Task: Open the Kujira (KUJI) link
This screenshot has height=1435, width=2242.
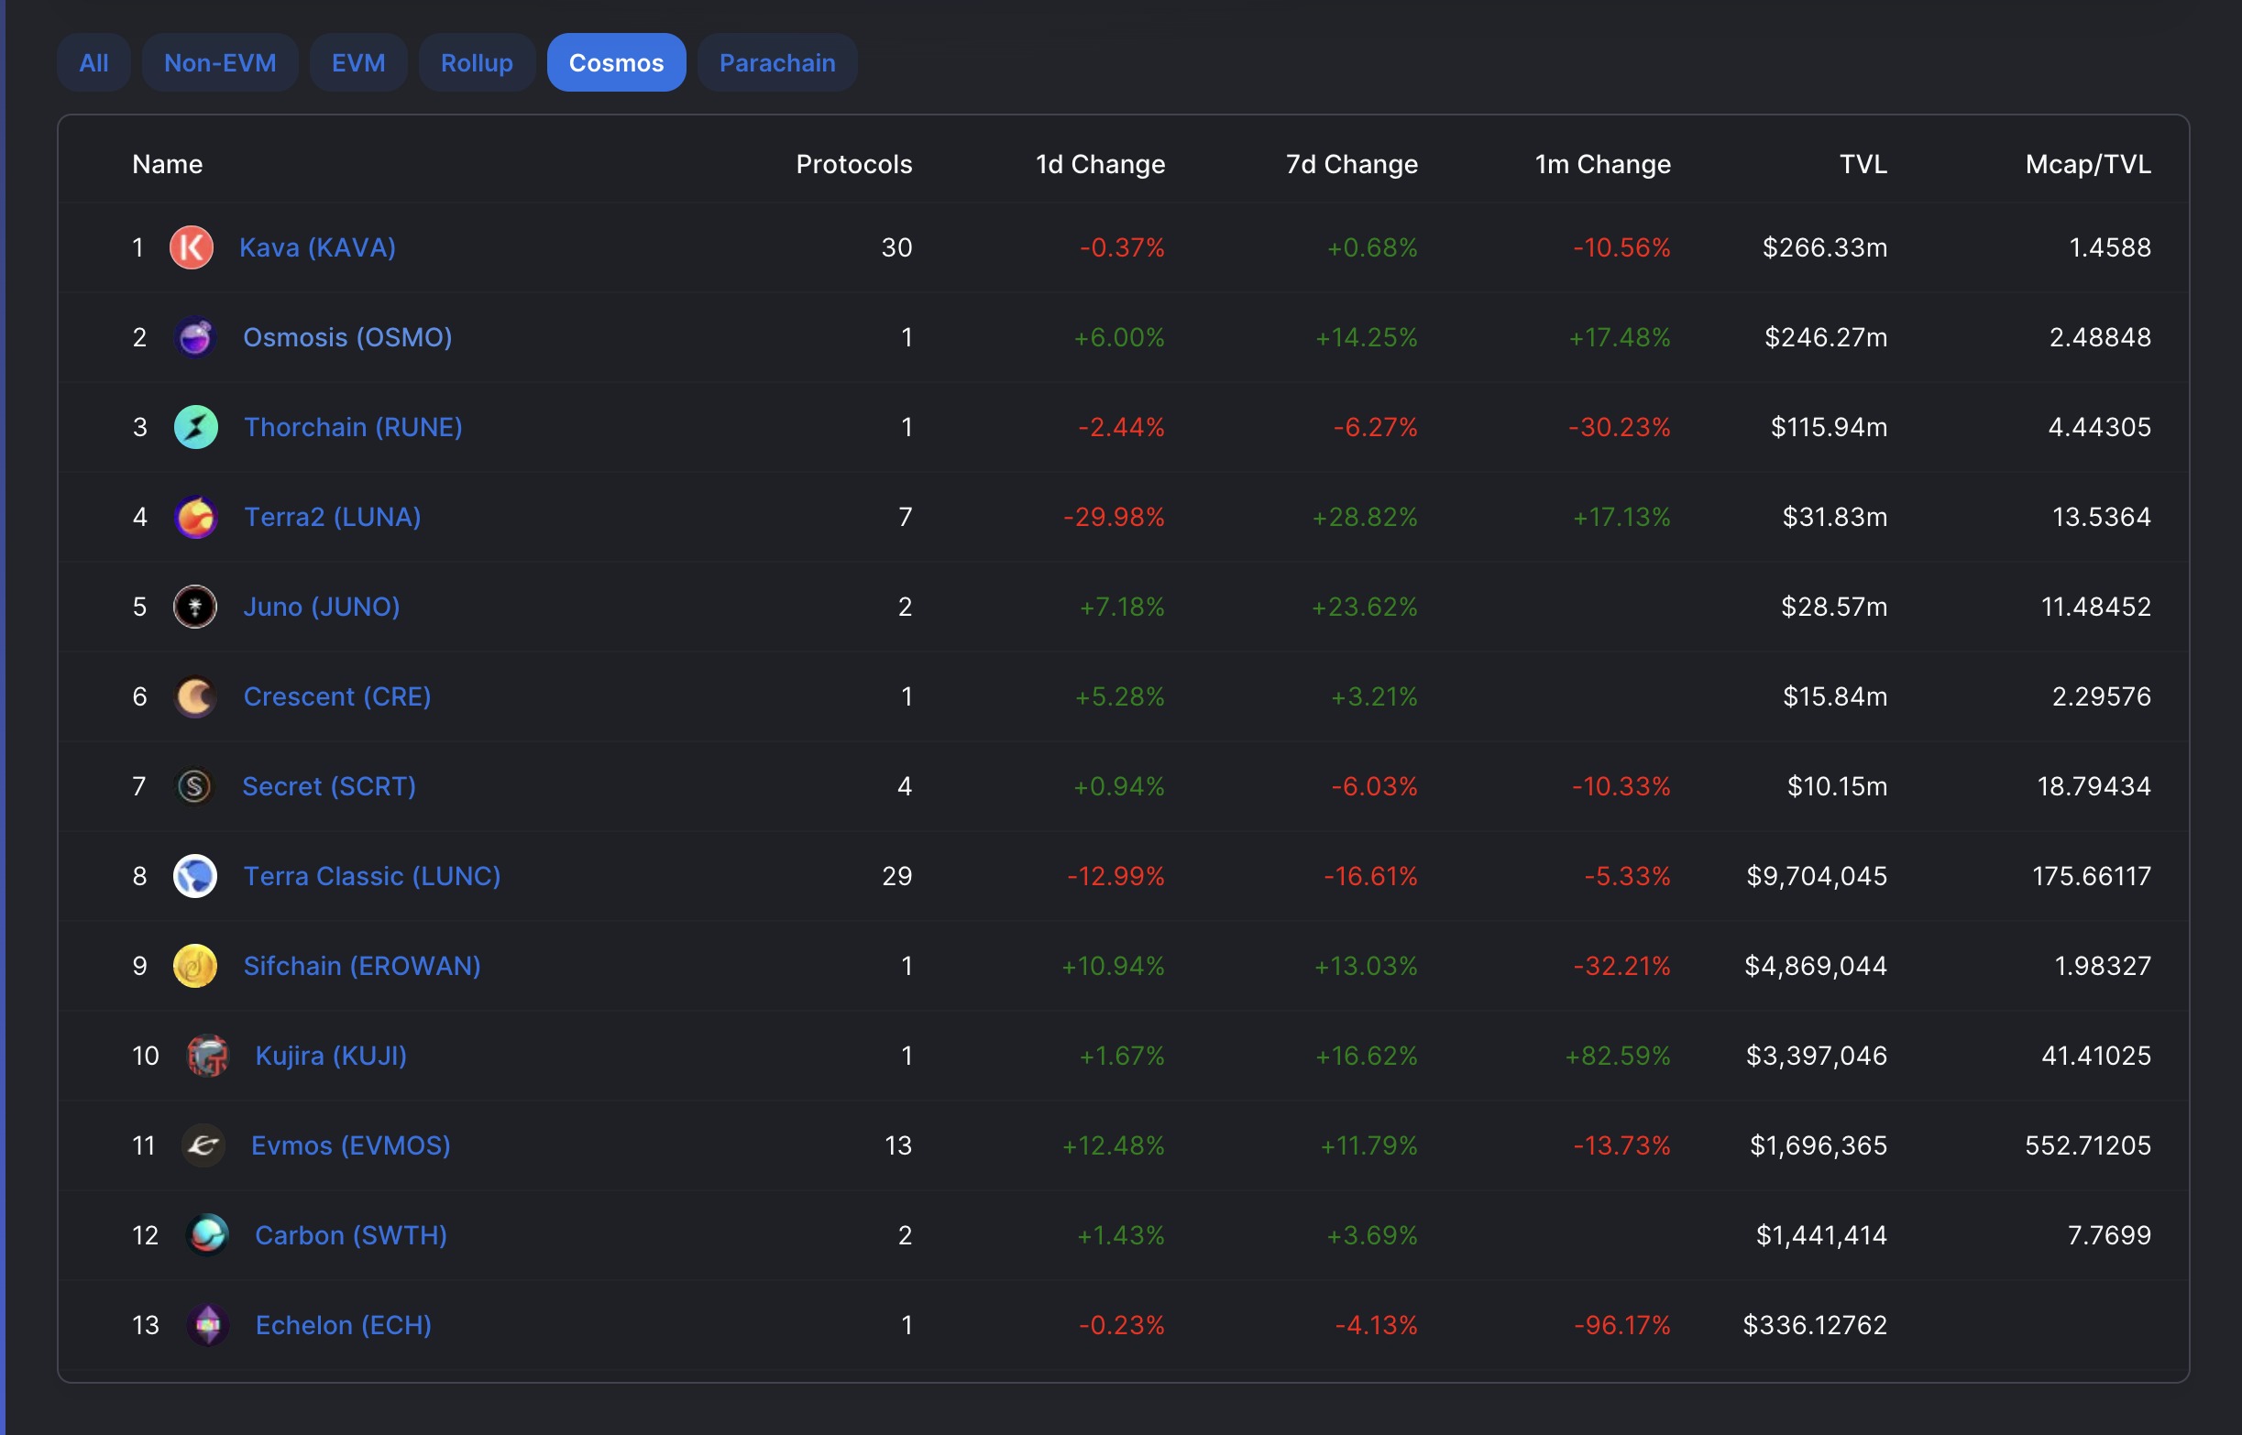Action: point(331,1056)
